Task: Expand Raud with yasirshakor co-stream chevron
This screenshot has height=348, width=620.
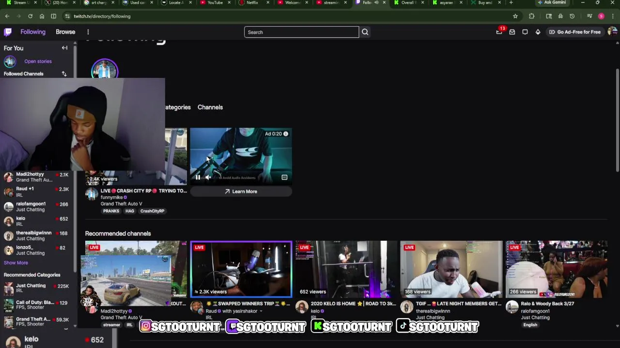Action: [x=261, y=311]
